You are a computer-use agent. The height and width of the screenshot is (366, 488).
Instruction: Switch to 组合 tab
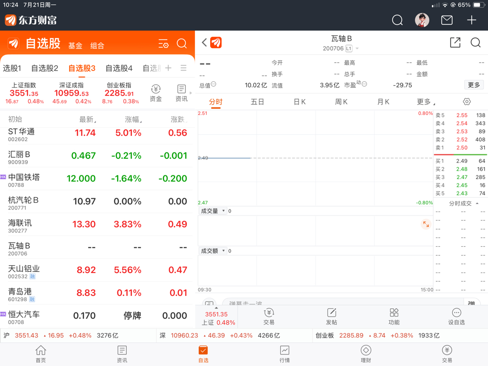tap(97, 46)
